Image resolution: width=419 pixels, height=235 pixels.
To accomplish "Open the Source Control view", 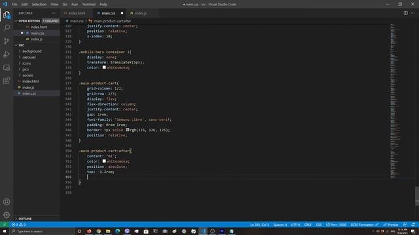I will (x=7, y=41).
